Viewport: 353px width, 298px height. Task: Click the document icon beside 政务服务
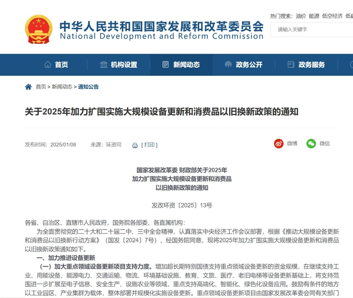point(291,65)
